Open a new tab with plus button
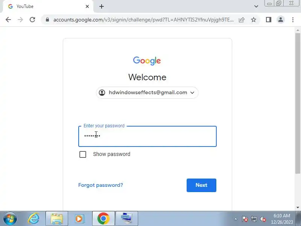Screen dimensions: 301x226 [102, 6]
